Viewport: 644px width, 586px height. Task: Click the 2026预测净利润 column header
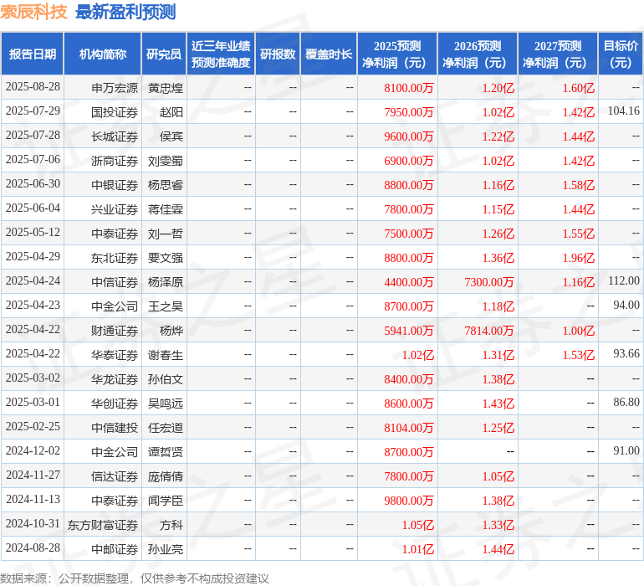(478, 54)
